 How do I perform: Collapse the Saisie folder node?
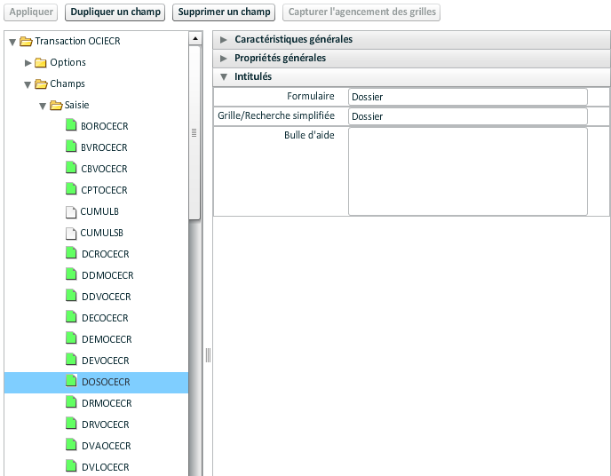coord(43,106)
